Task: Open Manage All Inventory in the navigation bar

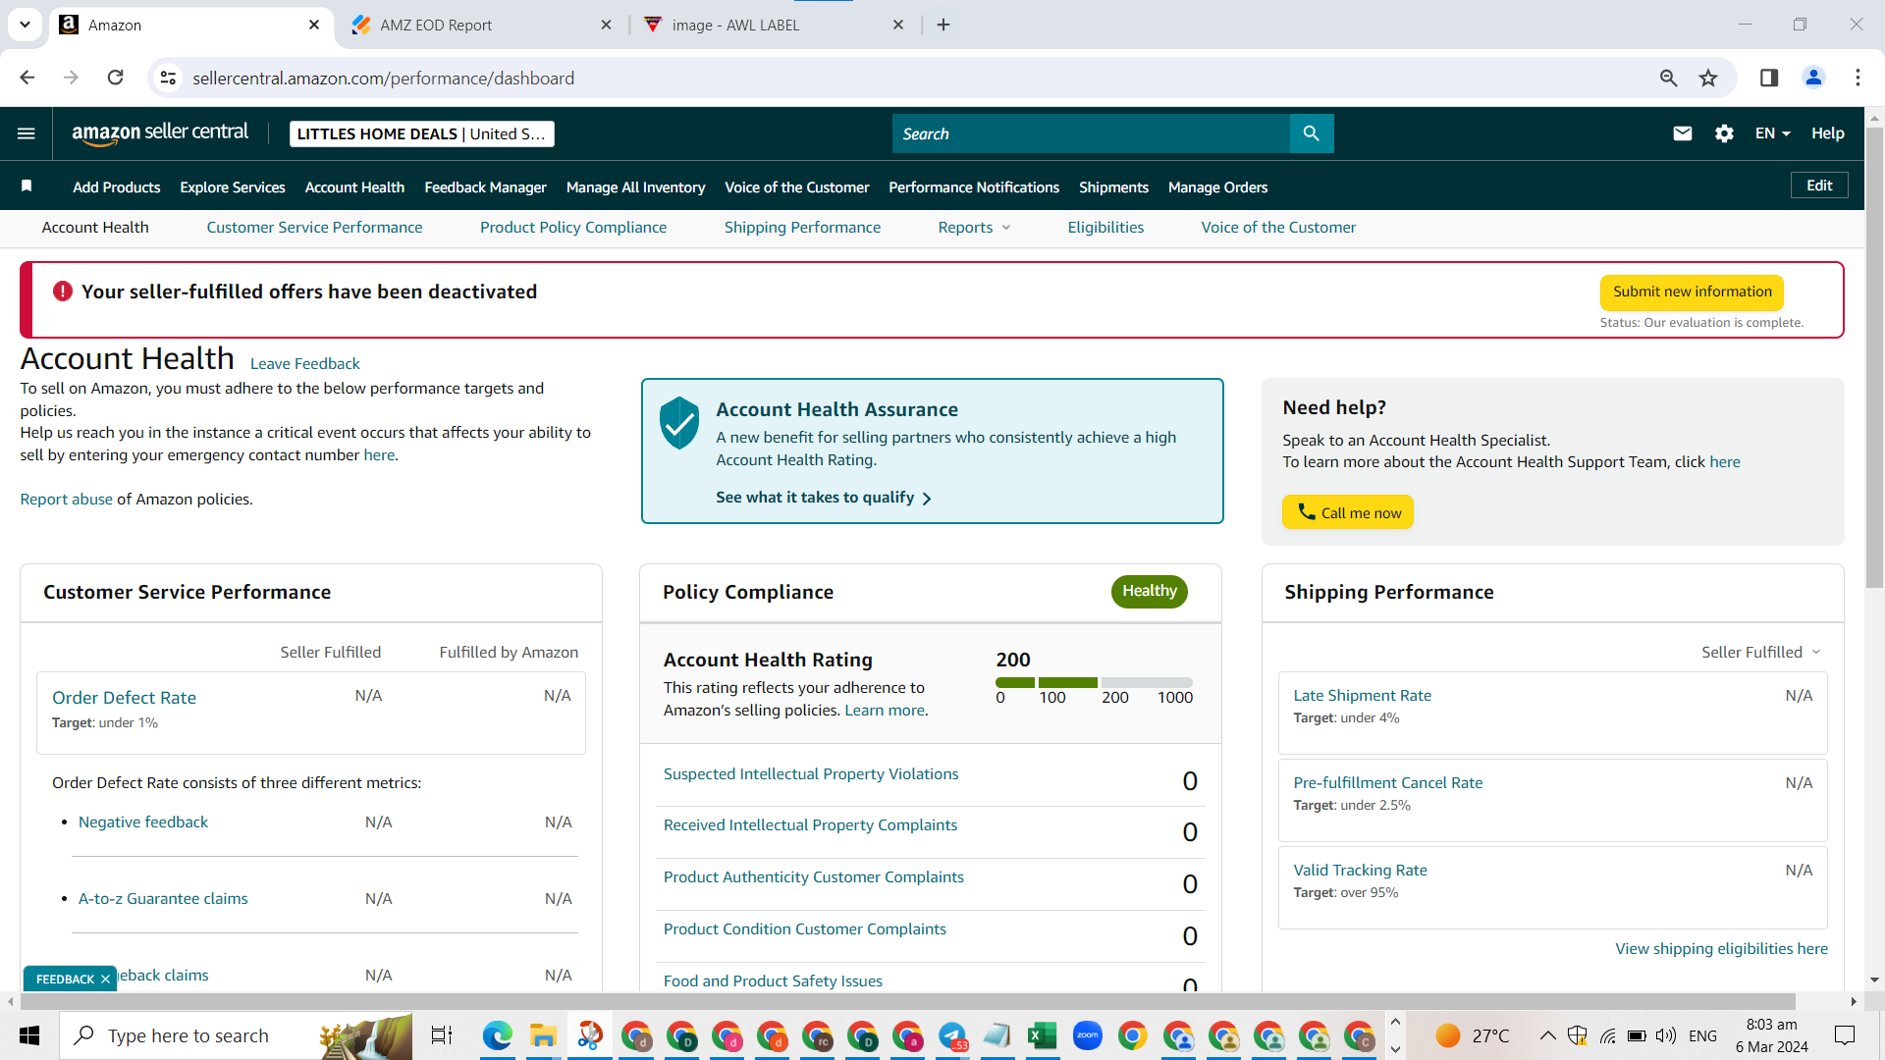Action: tap(635, 187)
